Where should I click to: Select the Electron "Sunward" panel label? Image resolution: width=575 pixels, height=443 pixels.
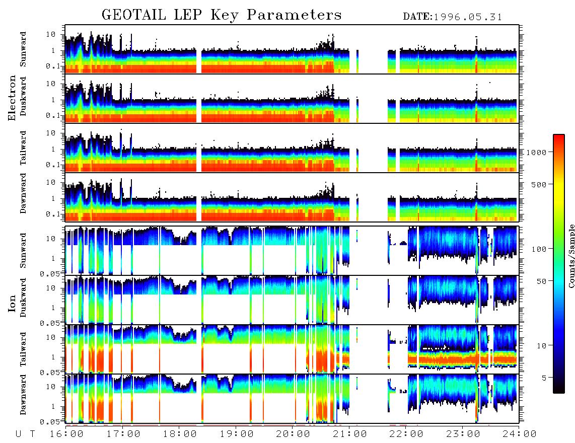click(x=23, y=49)
